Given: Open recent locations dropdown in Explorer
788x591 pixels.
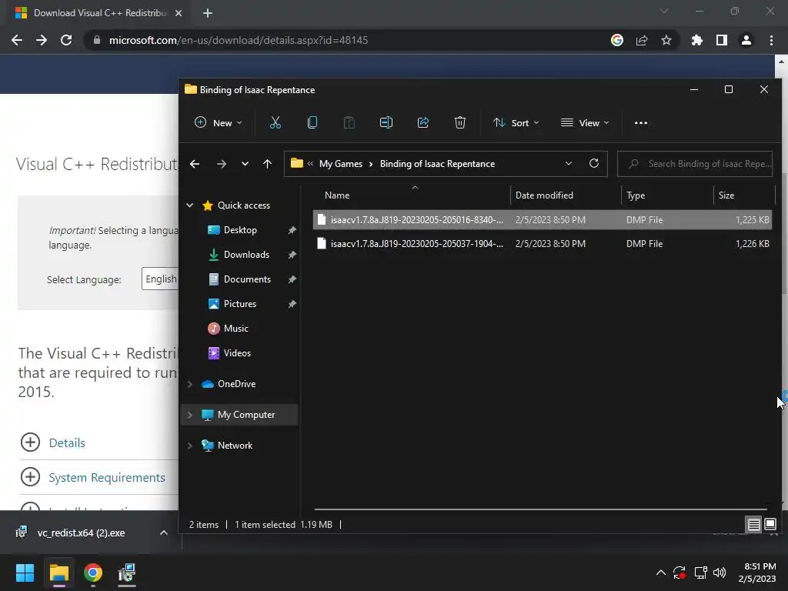Looking at the screenshot, I should point(245,164).
